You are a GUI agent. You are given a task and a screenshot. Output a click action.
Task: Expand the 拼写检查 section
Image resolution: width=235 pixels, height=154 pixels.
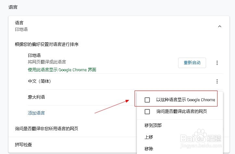point(23,145)
